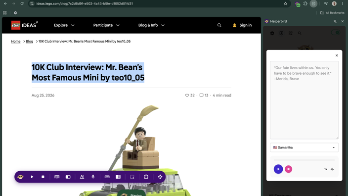Start reading with toolbar play button
The image size is (348, 196).
coord(32,177)
